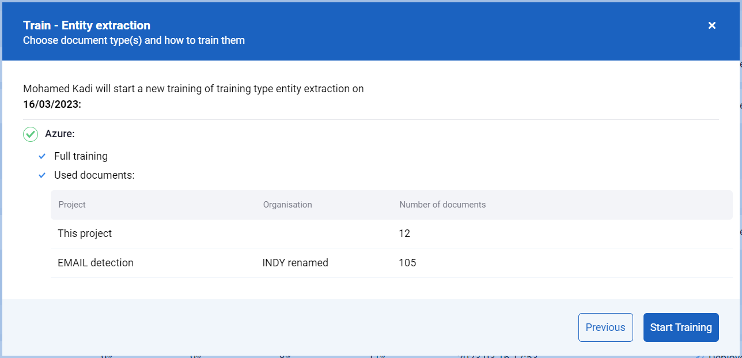This screenshot has width=742, height=358.
Task: Click the blue checkmark beside Full training
Action: point(42,156)
